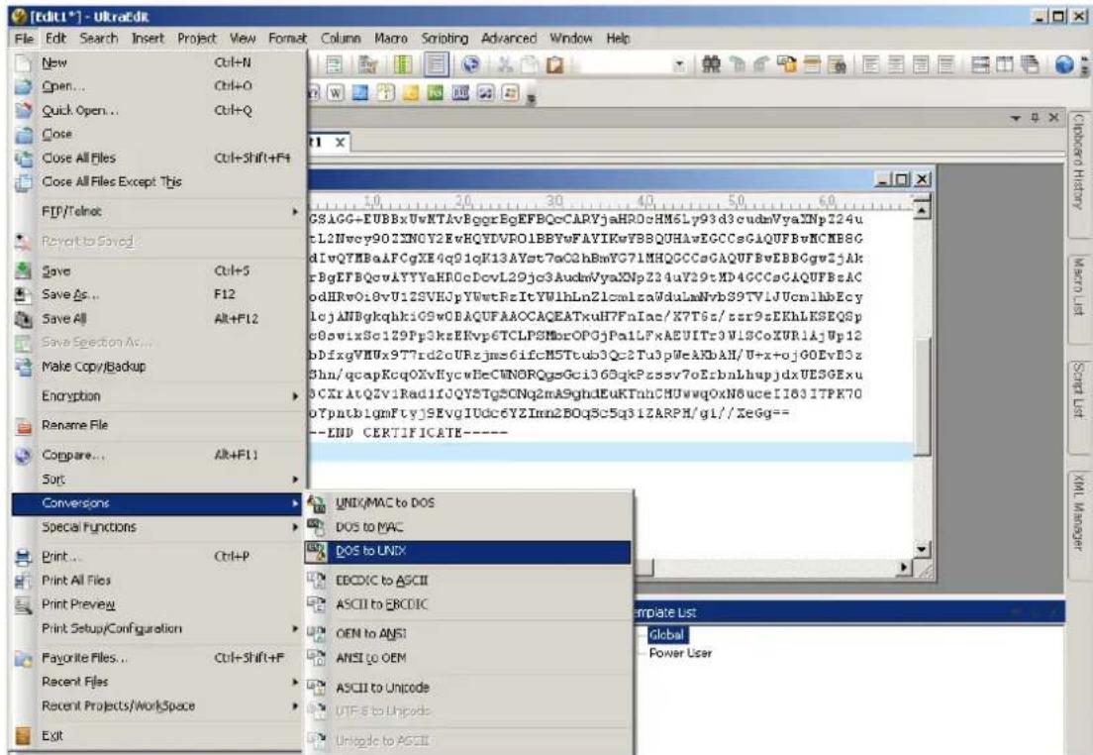The image size is (1093, 755).
Task: Click the tile windows horizontally icon
Action: pos(981,64)
